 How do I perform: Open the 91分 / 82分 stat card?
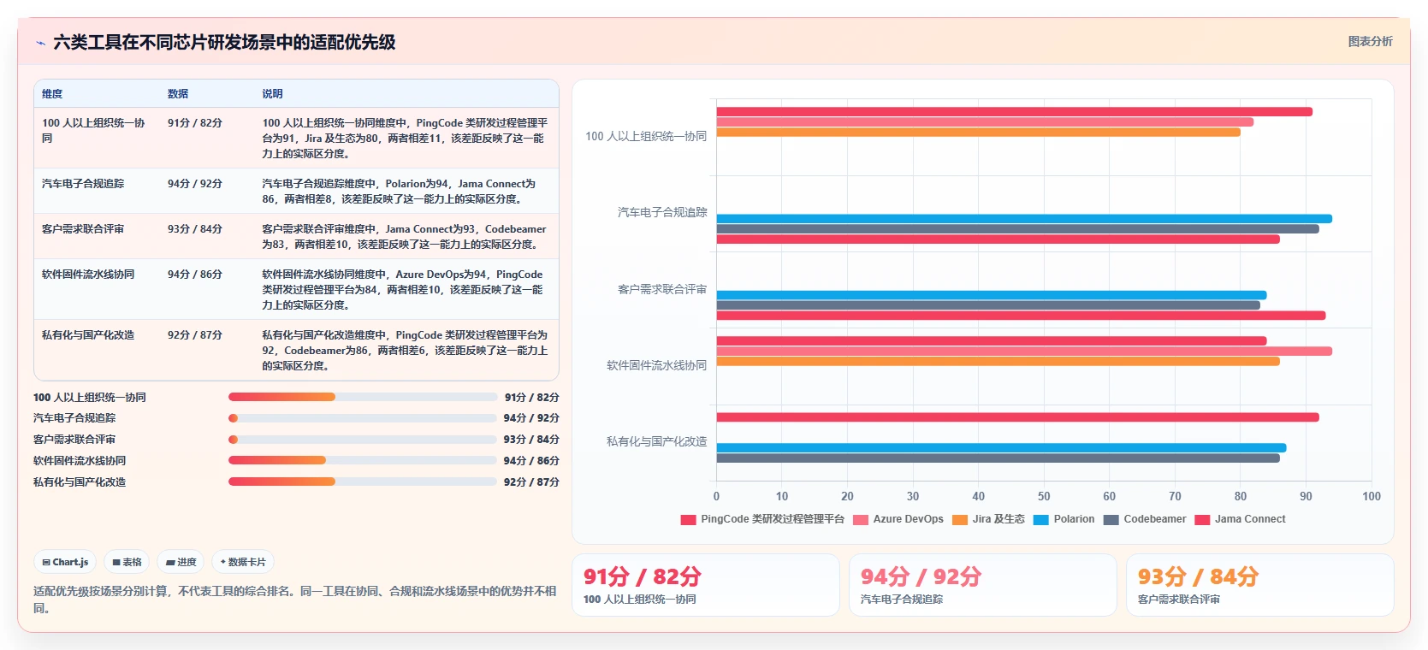pyautogui.click(x=706, y=585)
